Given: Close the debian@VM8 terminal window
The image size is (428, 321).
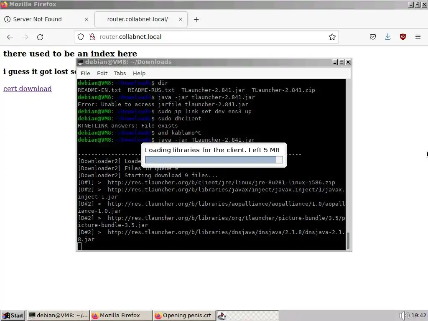Looking at the screenshot, I should pos(348,62).
